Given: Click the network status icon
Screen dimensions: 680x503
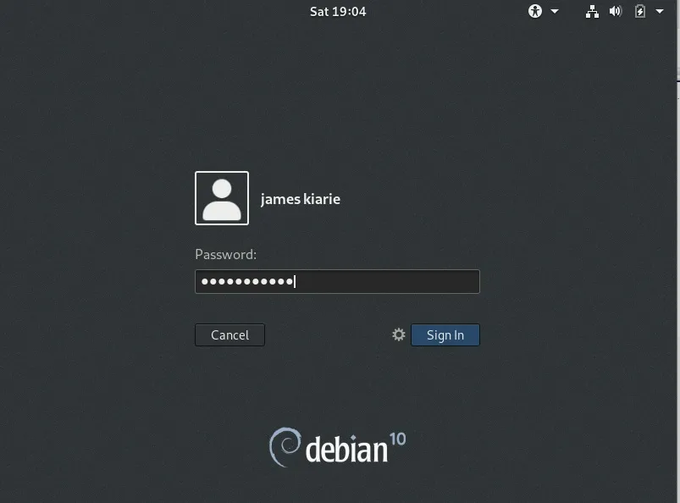Looking at the screenshot, I should click(592, 12).
